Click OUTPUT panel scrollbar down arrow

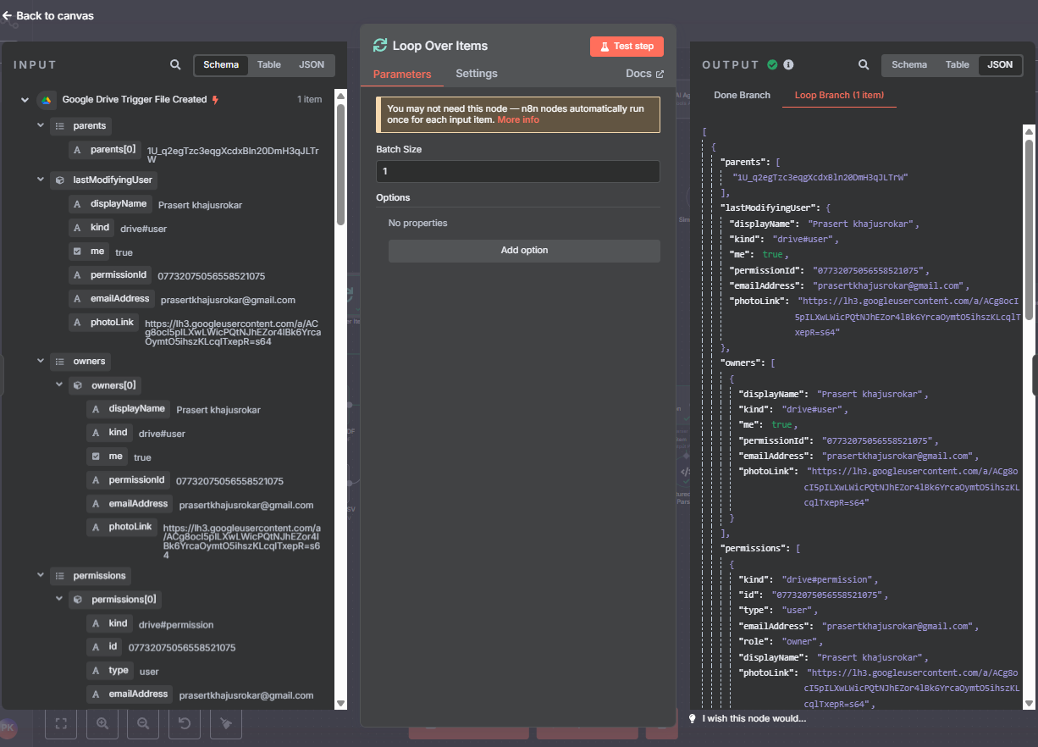1030,703
